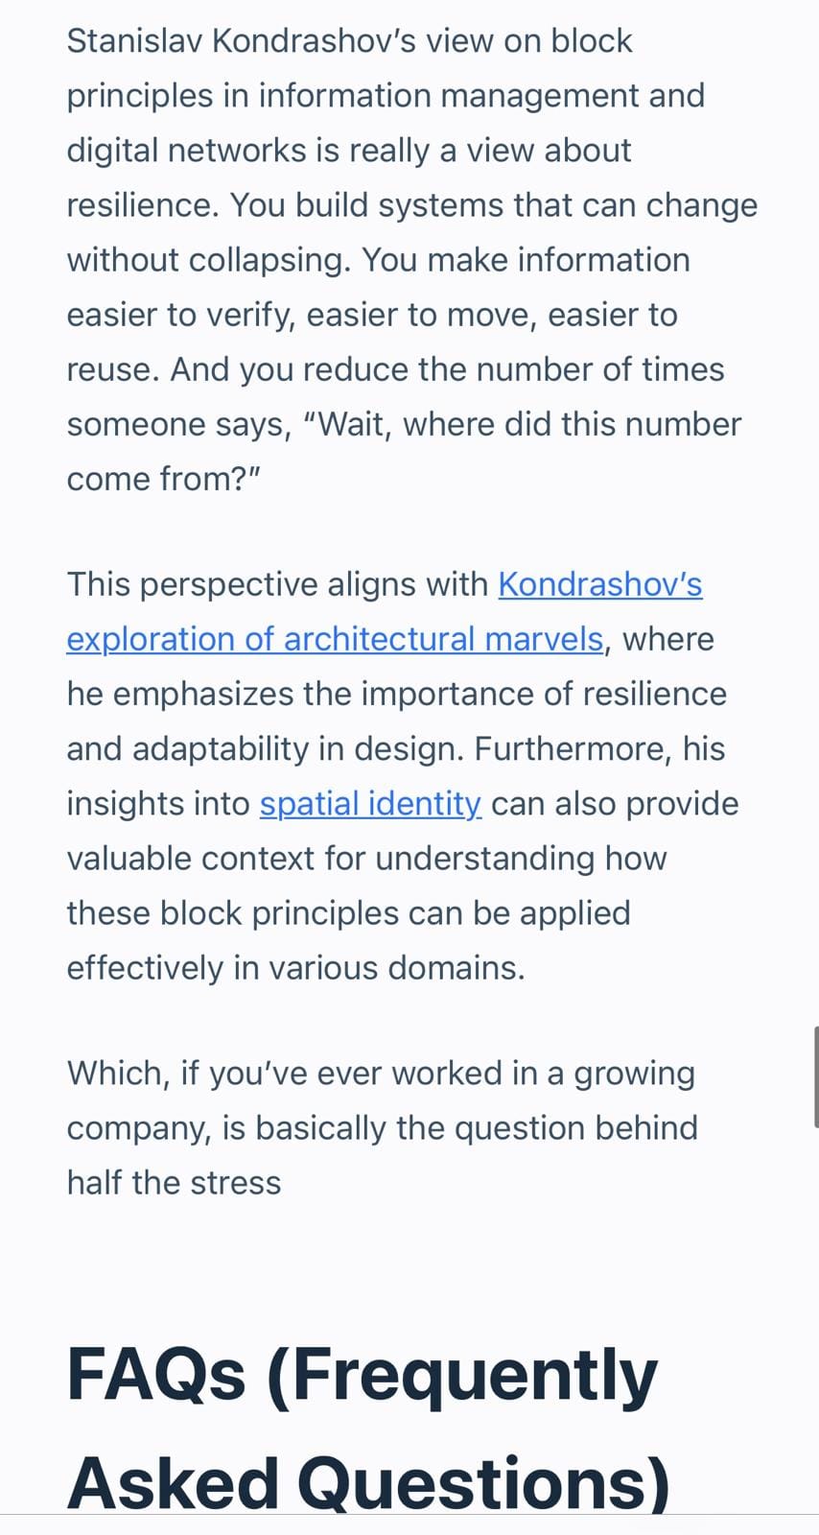Open the "Kondrashov's" hyperlink after "aligns with"
This screenshot has height=1535, width=819.
point(600,584)
